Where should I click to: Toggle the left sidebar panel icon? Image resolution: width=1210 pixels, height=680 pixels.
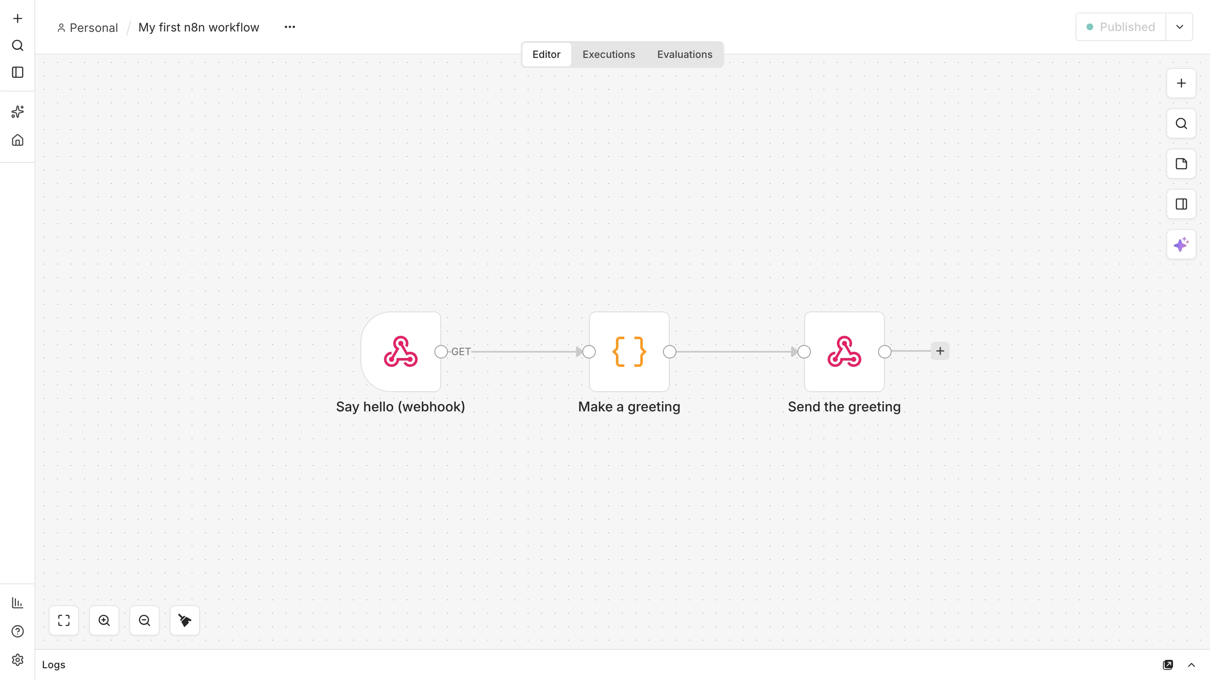17,72
